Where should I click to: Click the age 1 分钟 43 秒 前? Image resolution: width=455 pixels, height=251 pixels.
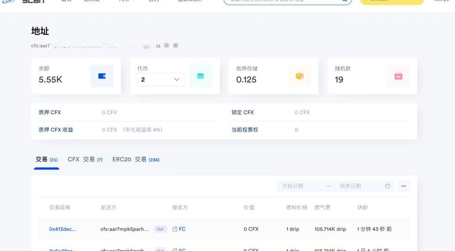(x=375, y=229)
